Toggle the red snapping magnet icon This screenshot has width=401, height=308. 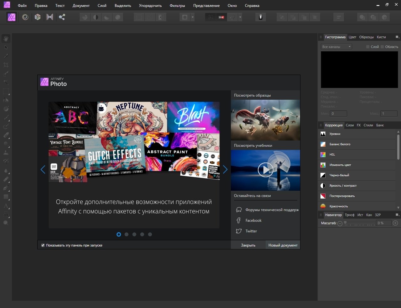pos(221,17)
